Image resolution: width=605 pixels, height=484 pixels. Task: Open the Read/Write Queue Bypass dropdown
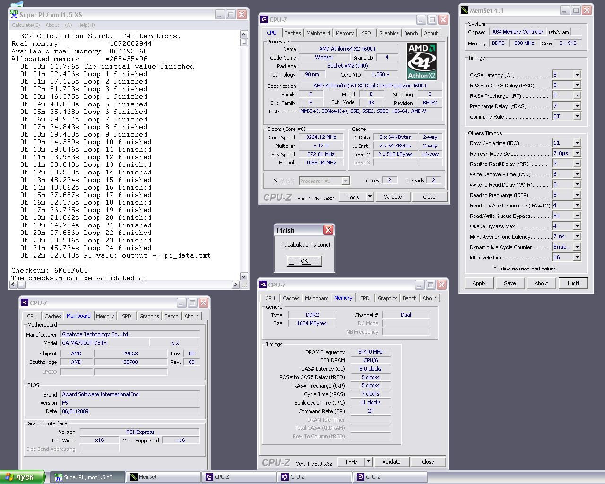click(577, 216)
